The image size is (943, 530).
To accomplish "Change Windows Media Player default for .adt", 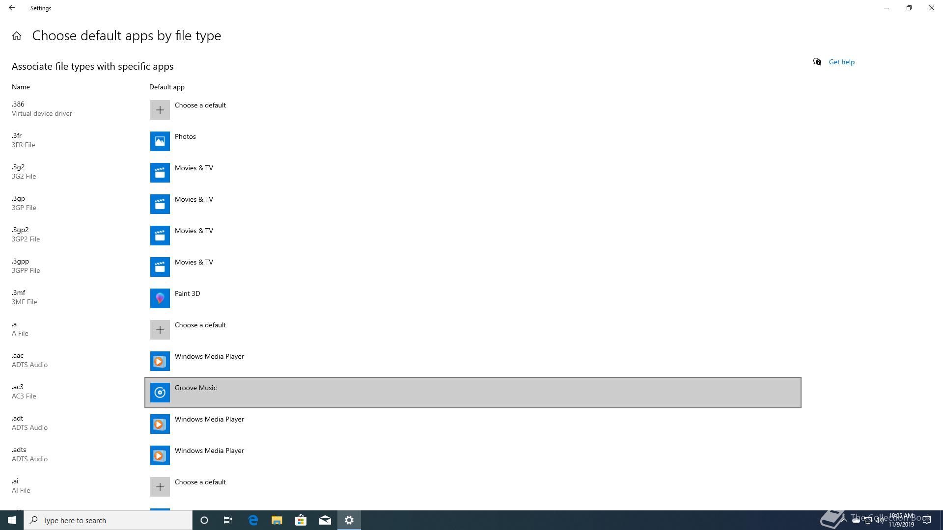I will [x=473, y=424].
